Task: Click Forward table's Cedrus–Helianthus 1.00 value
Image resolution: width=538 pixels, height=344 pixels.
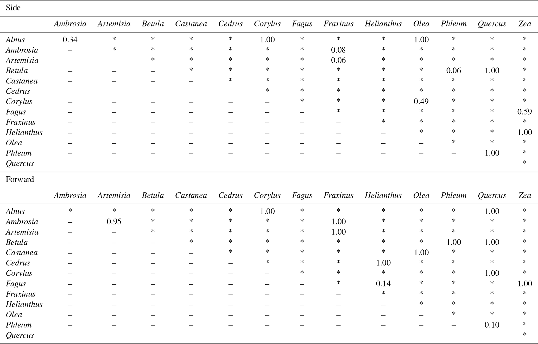Action: (383, 263)
